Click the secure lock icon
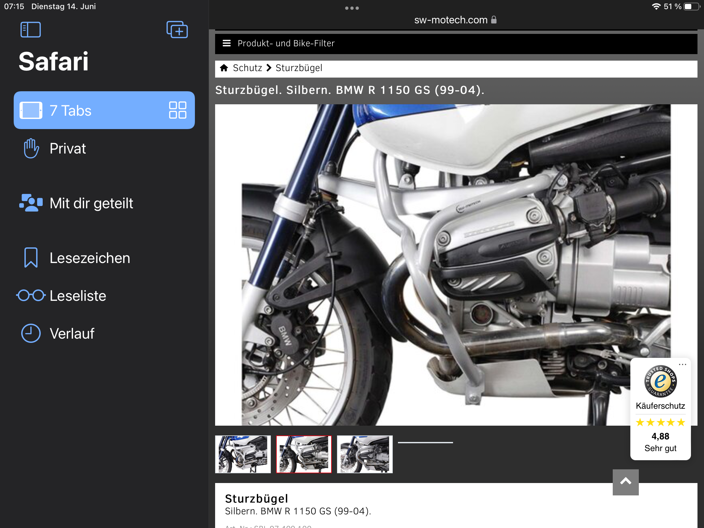The width and height of the screenshot is (704, 528). tap(494, 20)
